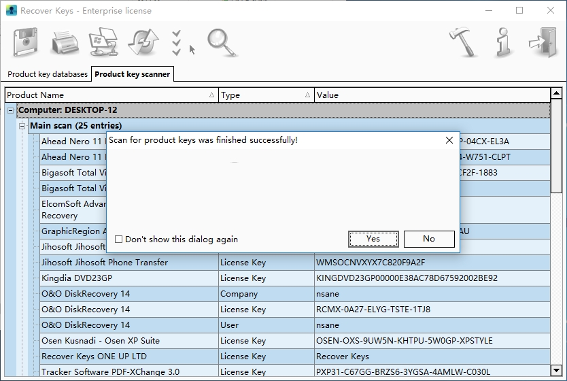The width and height of the screenshot is (567, 381).
Task: Select Tracker Software PDF-XChange 3.0 row
Action: pyautogui.click(x=294, y=371)
